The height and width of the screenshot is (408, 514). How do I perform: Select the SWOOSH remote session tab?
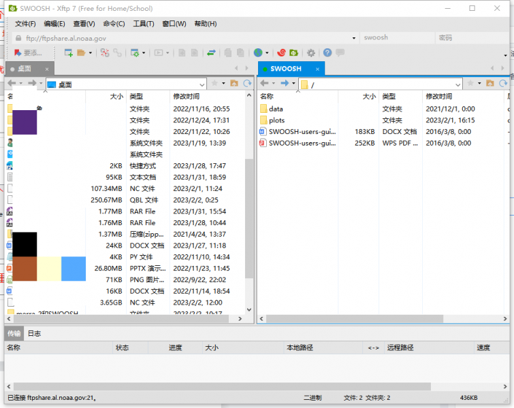tap(286, 69)
